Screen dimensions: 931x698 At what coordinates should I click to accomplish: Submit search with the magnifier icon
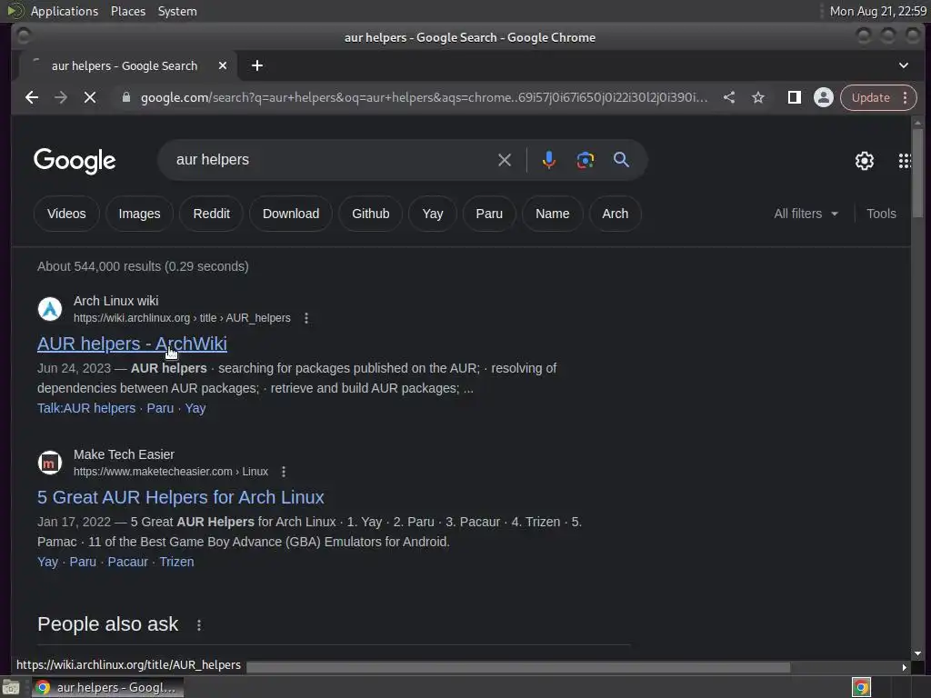point(621,160)
